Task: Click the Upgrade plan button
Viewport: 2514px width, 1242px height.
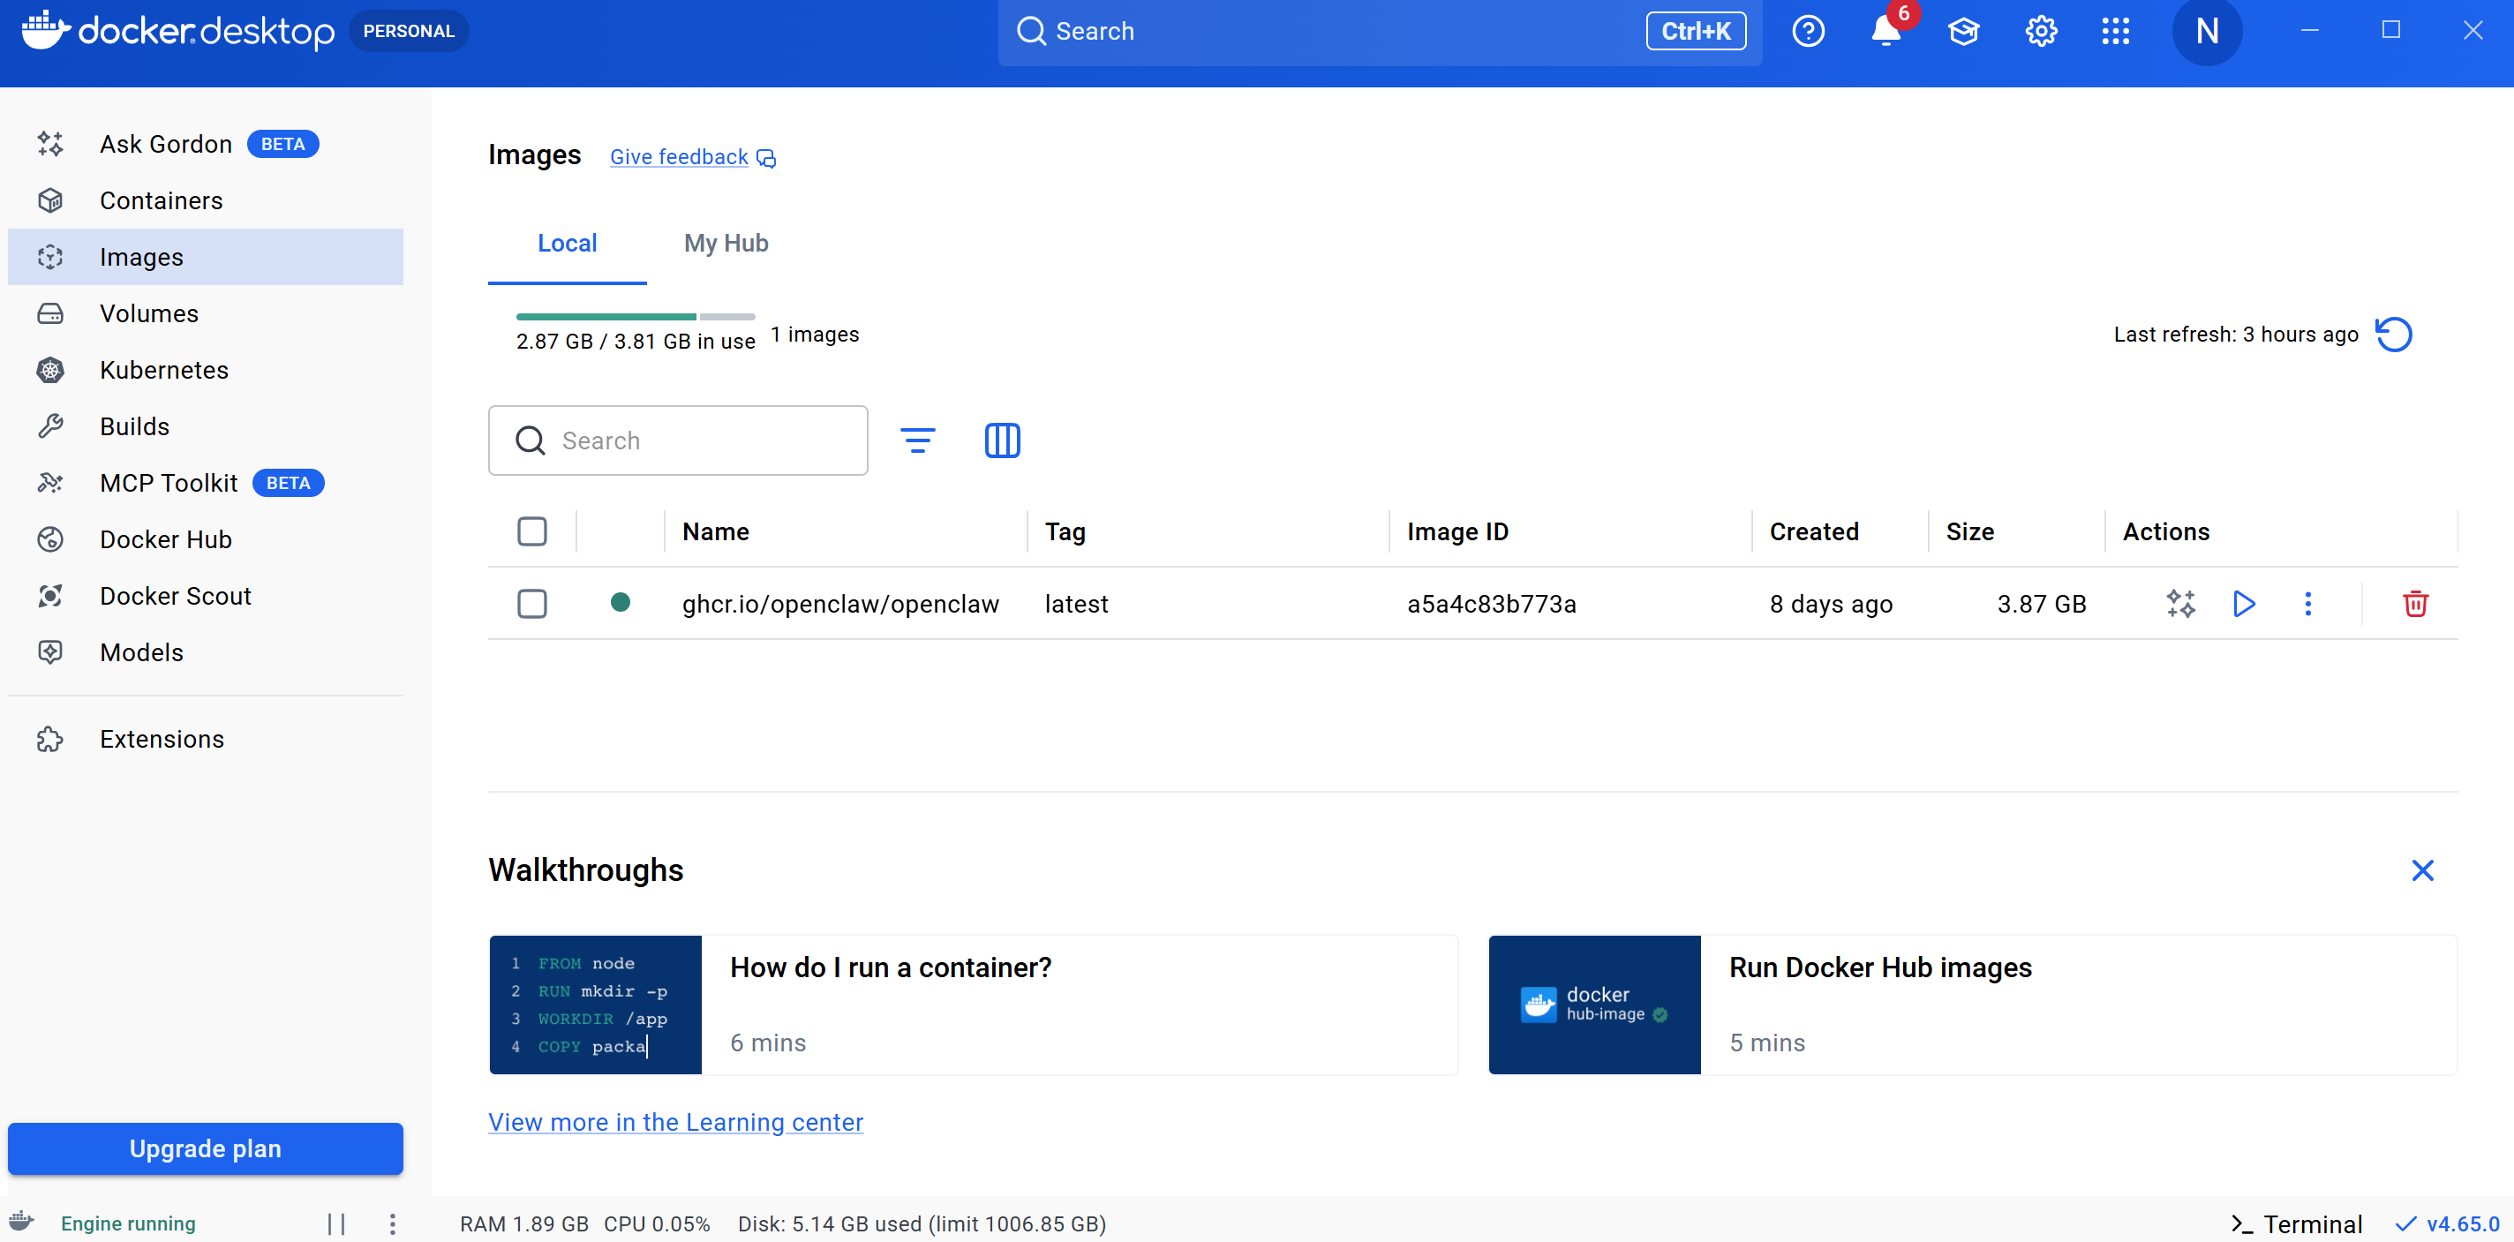Action: [205, 1148]
